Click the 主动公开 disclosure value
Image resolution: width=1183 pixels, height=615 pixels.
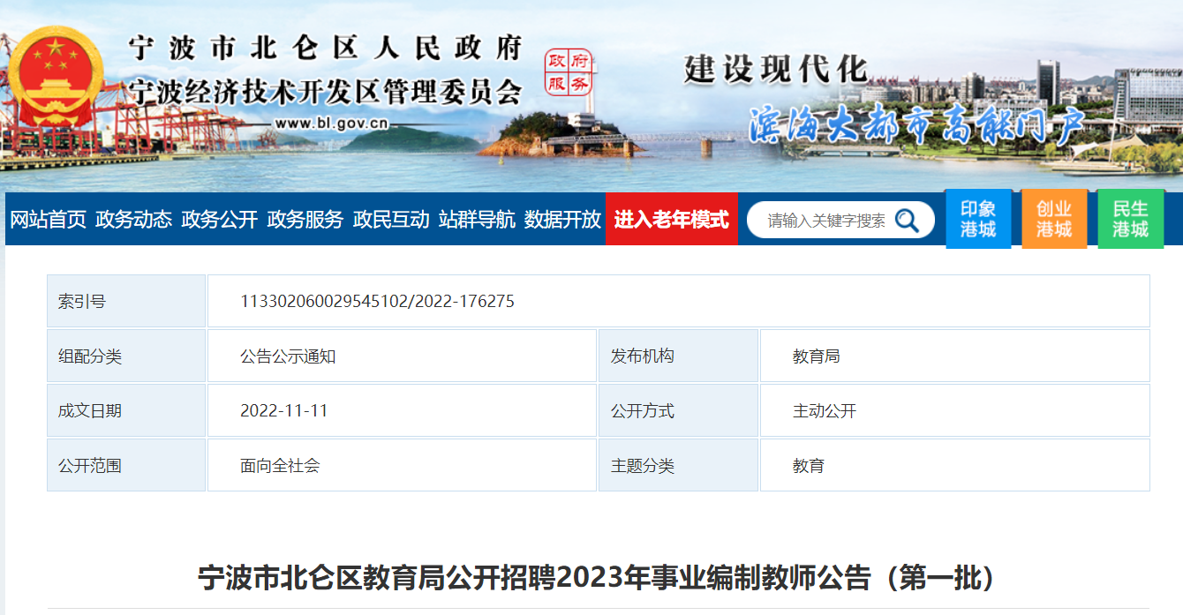825,411
